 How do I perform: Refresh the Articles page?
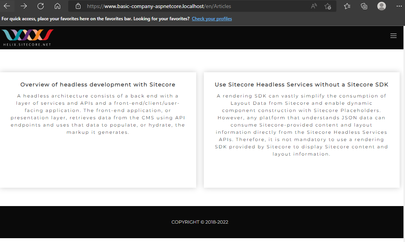[x=40, y=6]
